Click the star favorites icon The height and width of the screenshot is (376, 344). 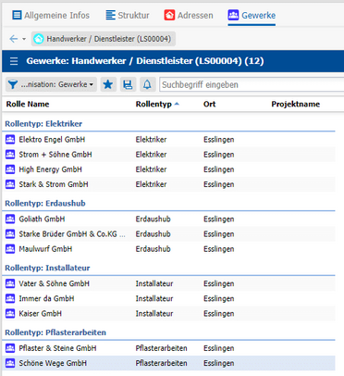(108, 84)
